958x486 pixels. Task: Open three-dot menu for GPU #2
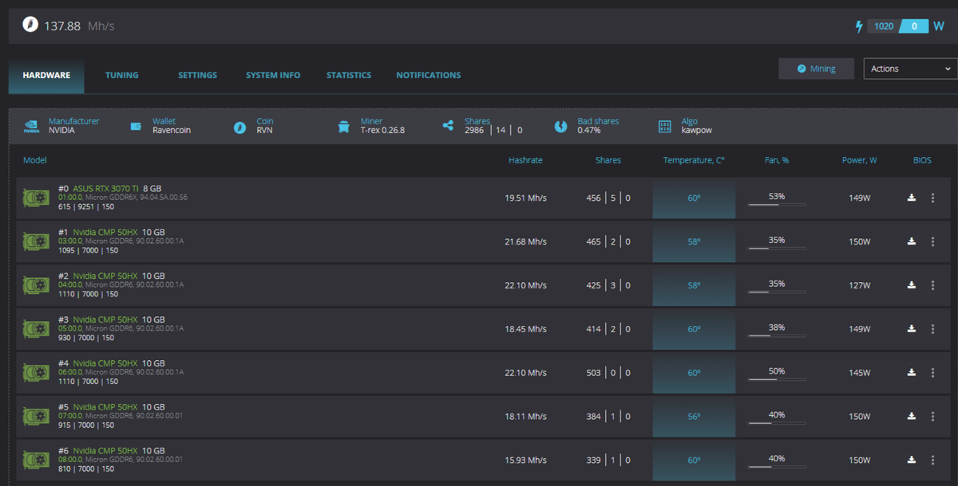click(932, 285)
